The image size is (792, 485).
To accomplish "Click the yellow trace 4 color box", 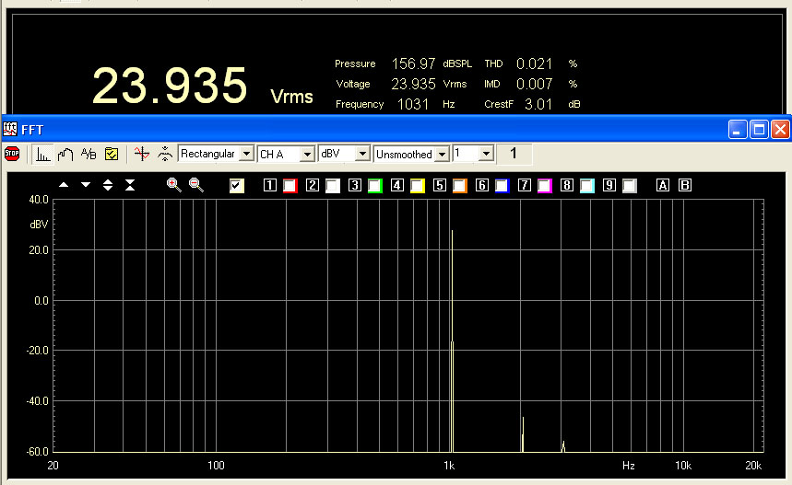I will point(418,186).
